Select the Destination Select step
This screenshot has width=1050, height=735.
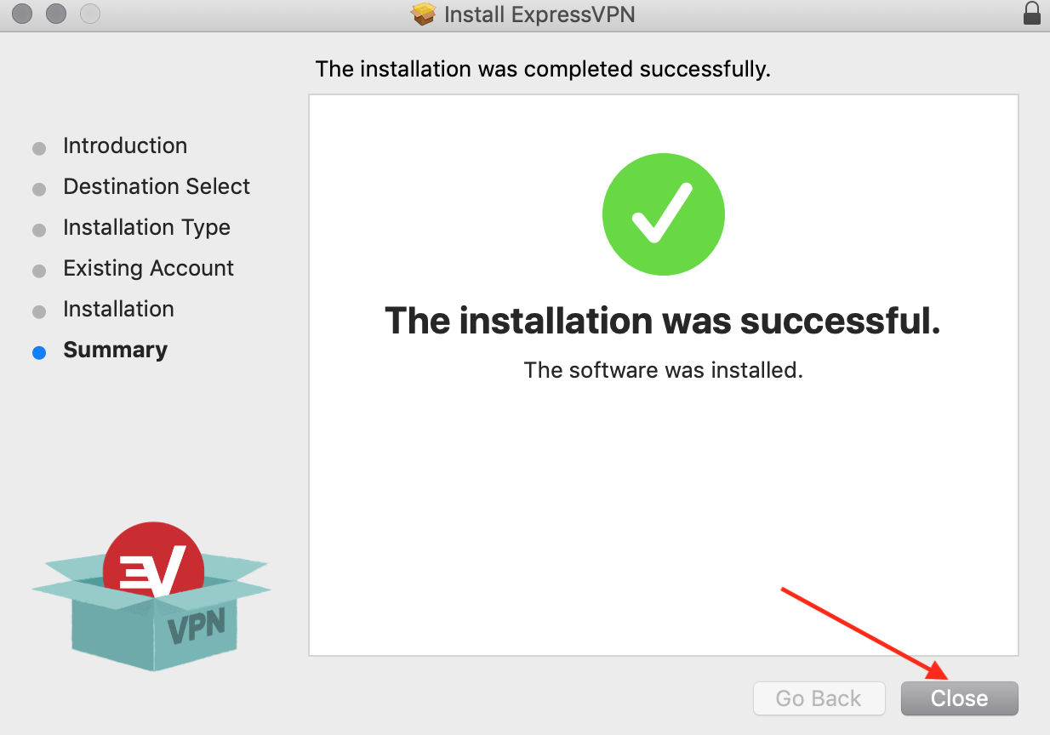(x=157, y=187)
